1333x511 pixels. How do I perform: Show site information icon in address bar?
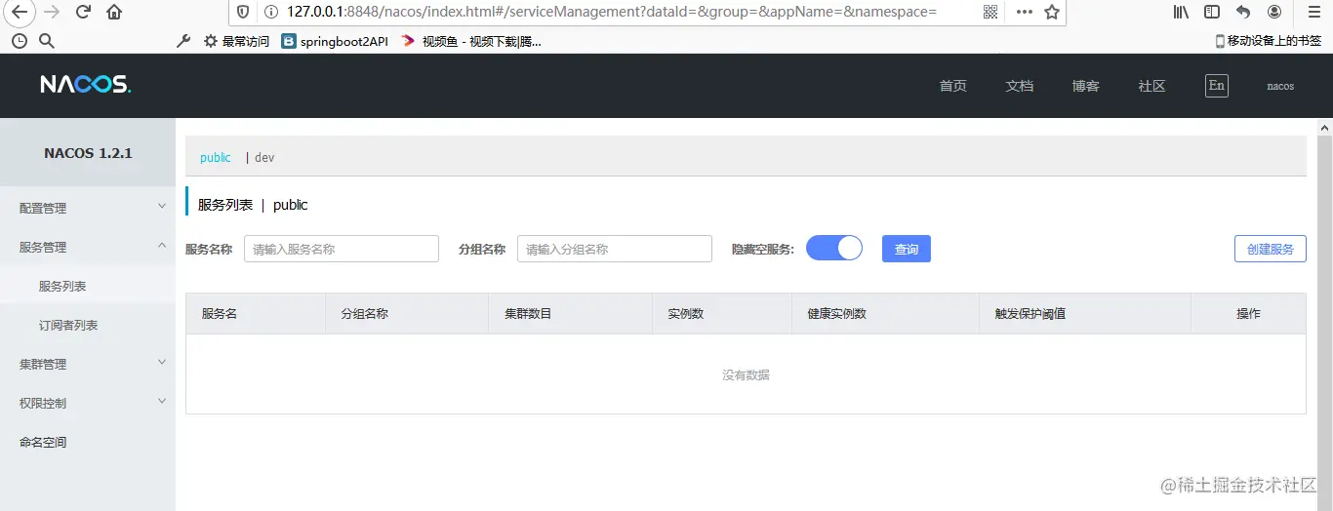pyautogui.click(x=269, y=12)
